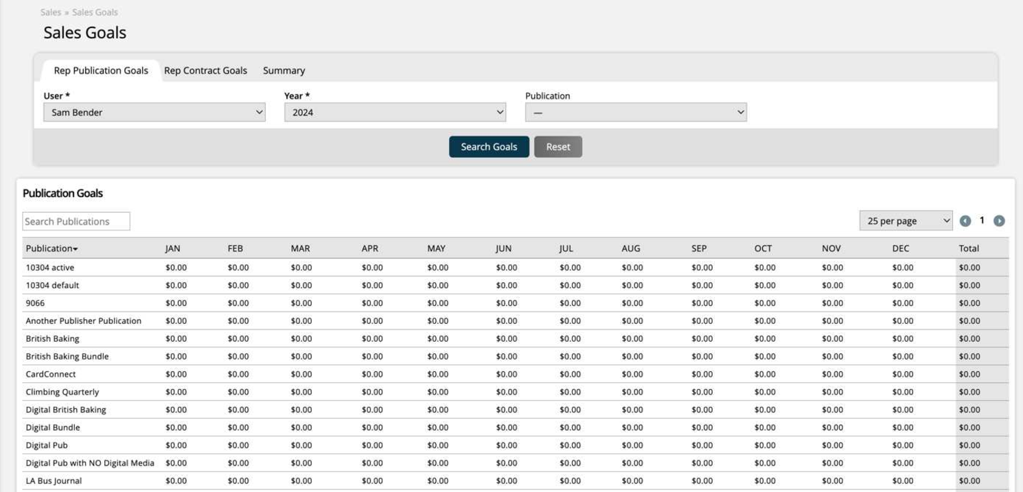Open the Year dropdown
The image size is (1023, 492).
coord(395,113)
